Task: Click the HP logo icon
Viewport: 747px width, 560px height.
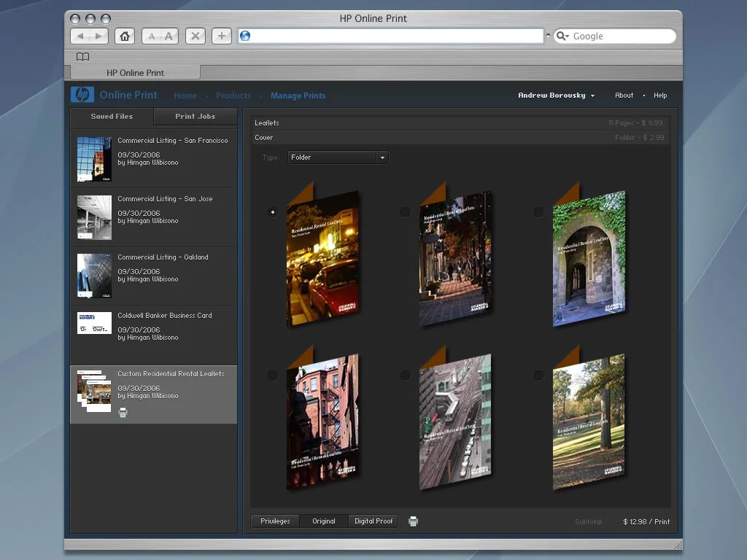Action: 82,95
